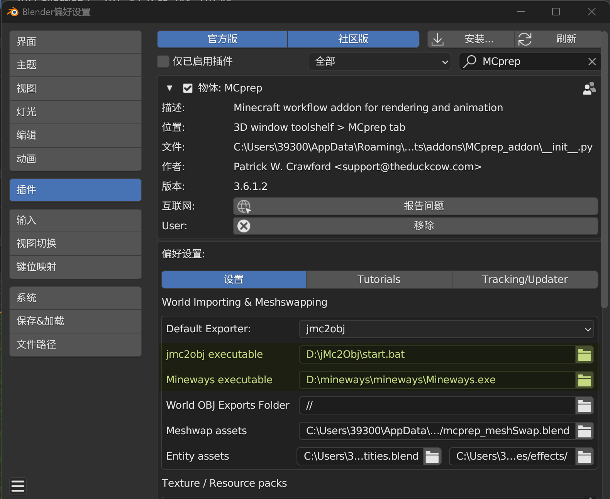Open folder browser for World OBJ Exports

coord(584,406)
